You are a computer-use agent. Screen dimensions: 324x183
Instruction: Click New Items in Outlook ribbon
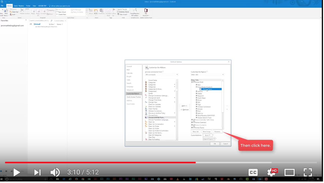pyautogui.click(x=6, y=13)
